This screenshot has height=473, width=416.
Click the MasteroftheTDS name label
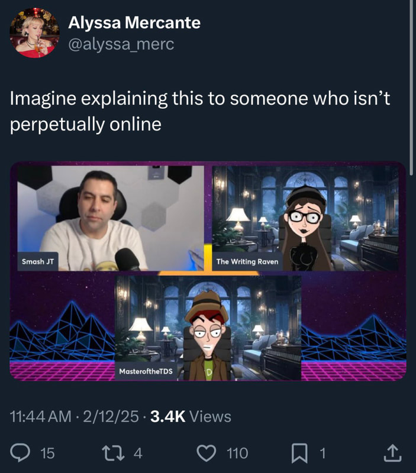click(x=146, y=371)
